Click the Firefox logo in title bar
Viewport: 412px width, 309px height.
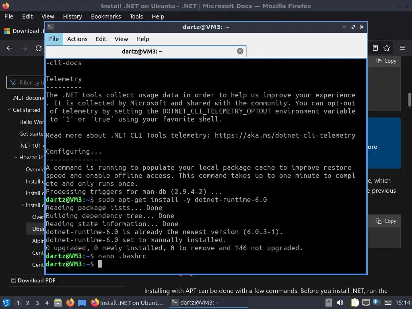tap(6, 6)
